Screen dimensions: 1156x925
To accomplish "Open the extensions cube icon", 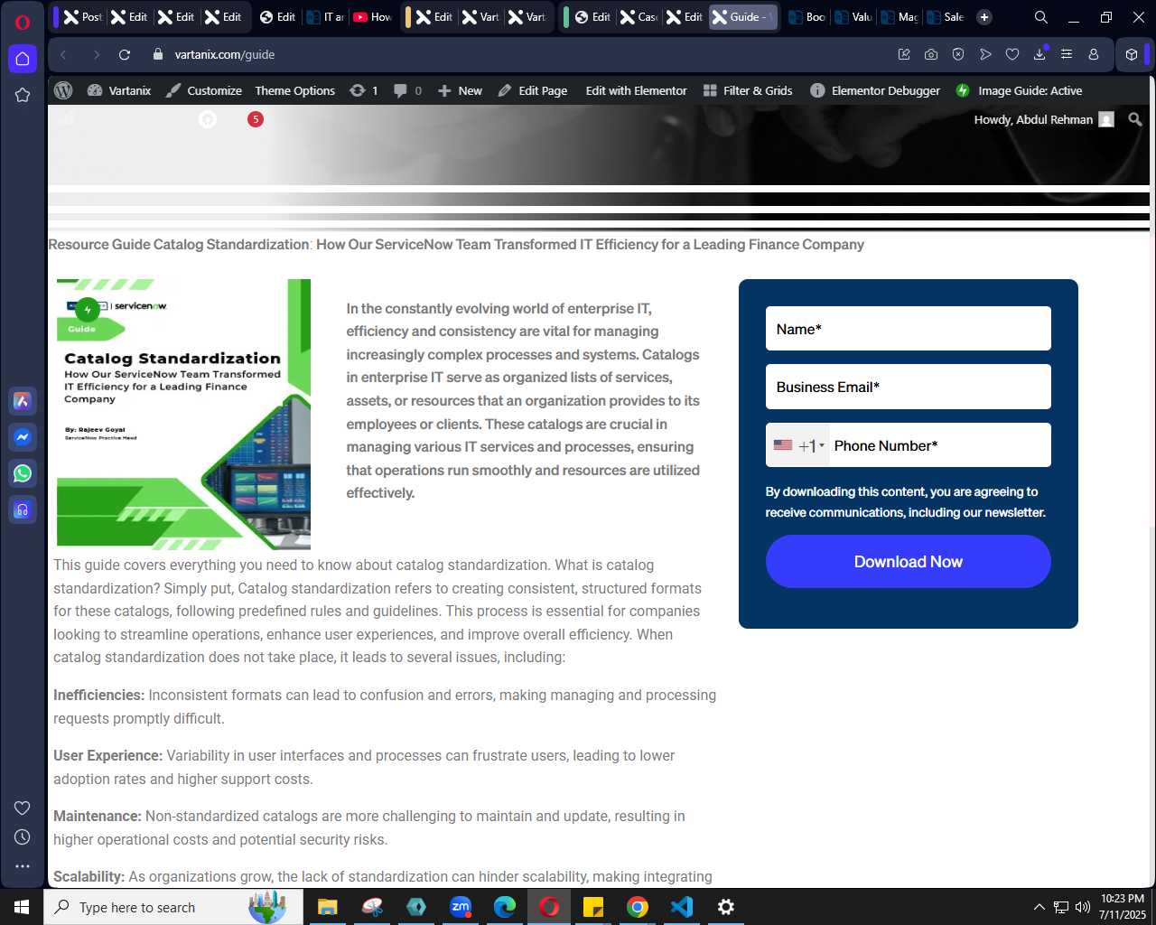I will [x=1132, y=54].
